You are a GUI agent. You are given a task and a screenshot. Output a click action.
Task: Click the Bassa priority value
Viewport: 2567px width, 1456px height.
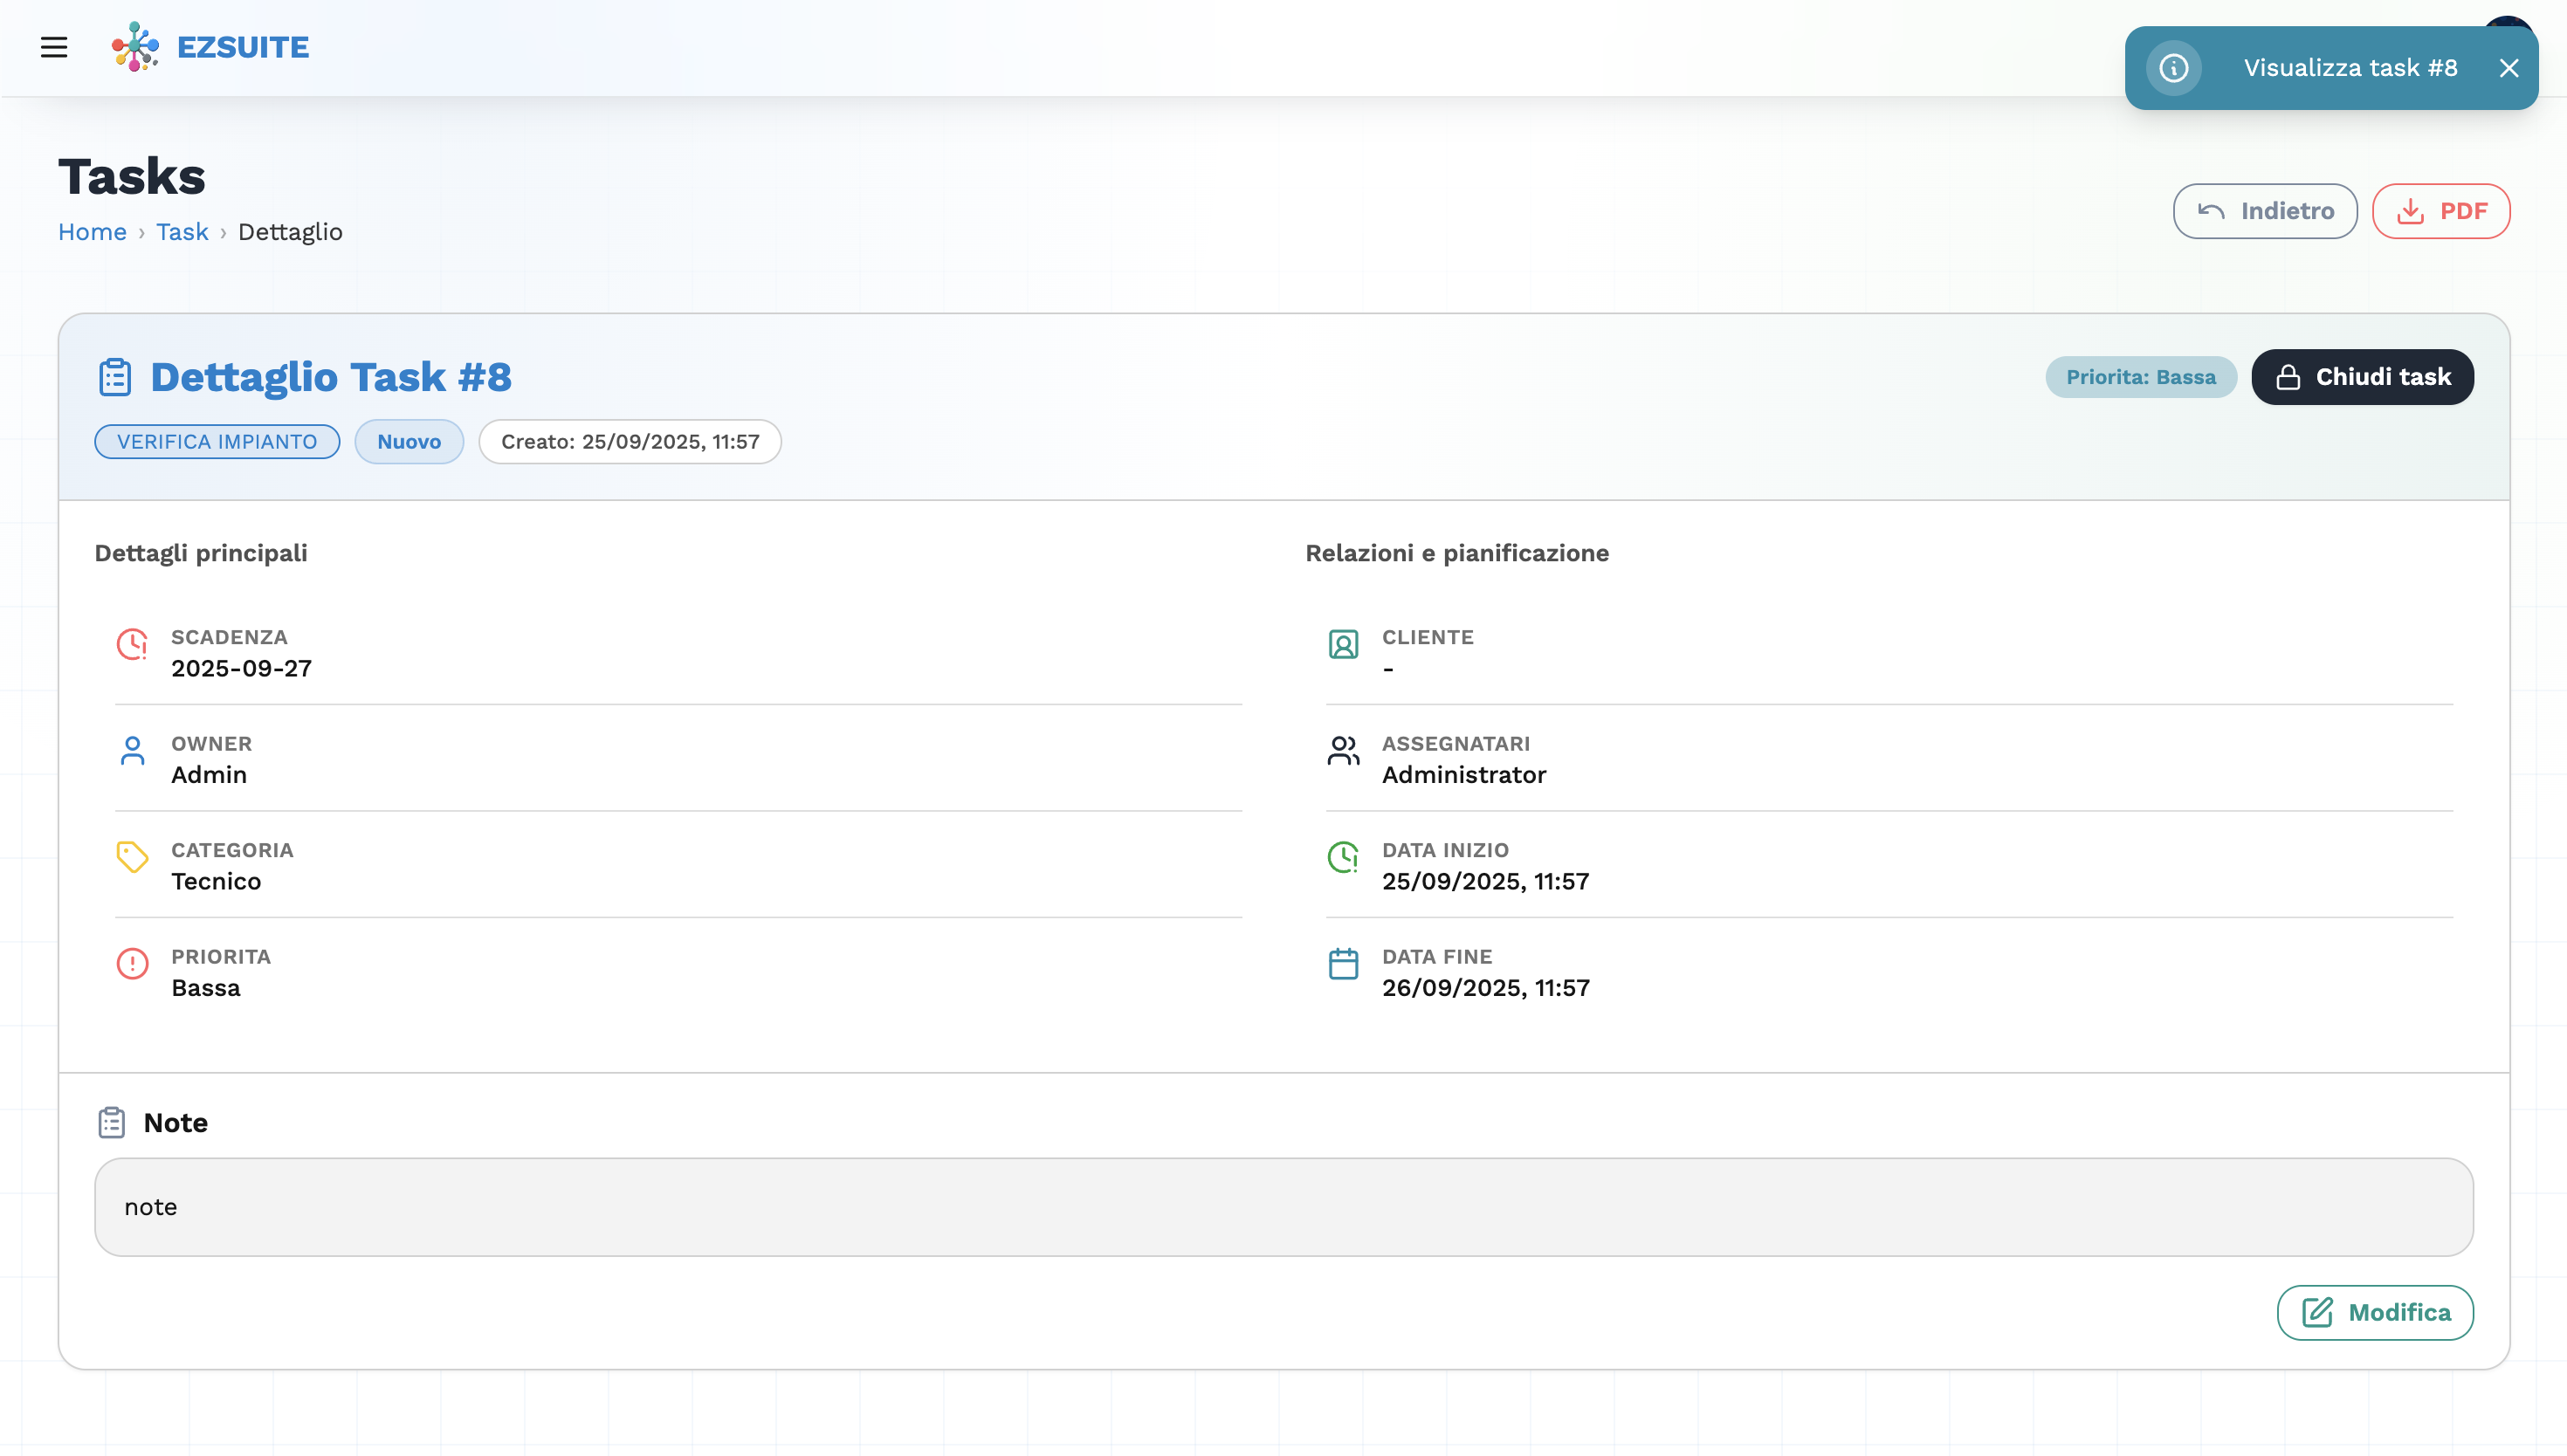pyautogui.click(x=206, y=988)
